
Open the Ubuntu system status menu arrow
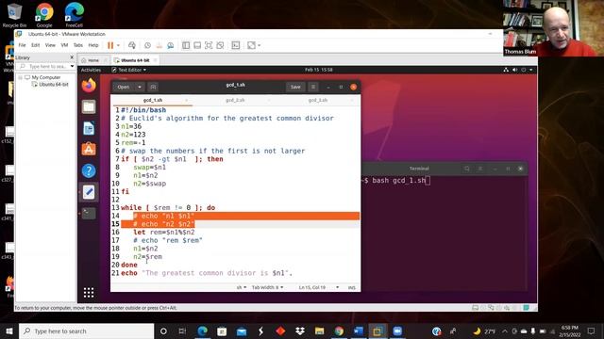(531, 70)
